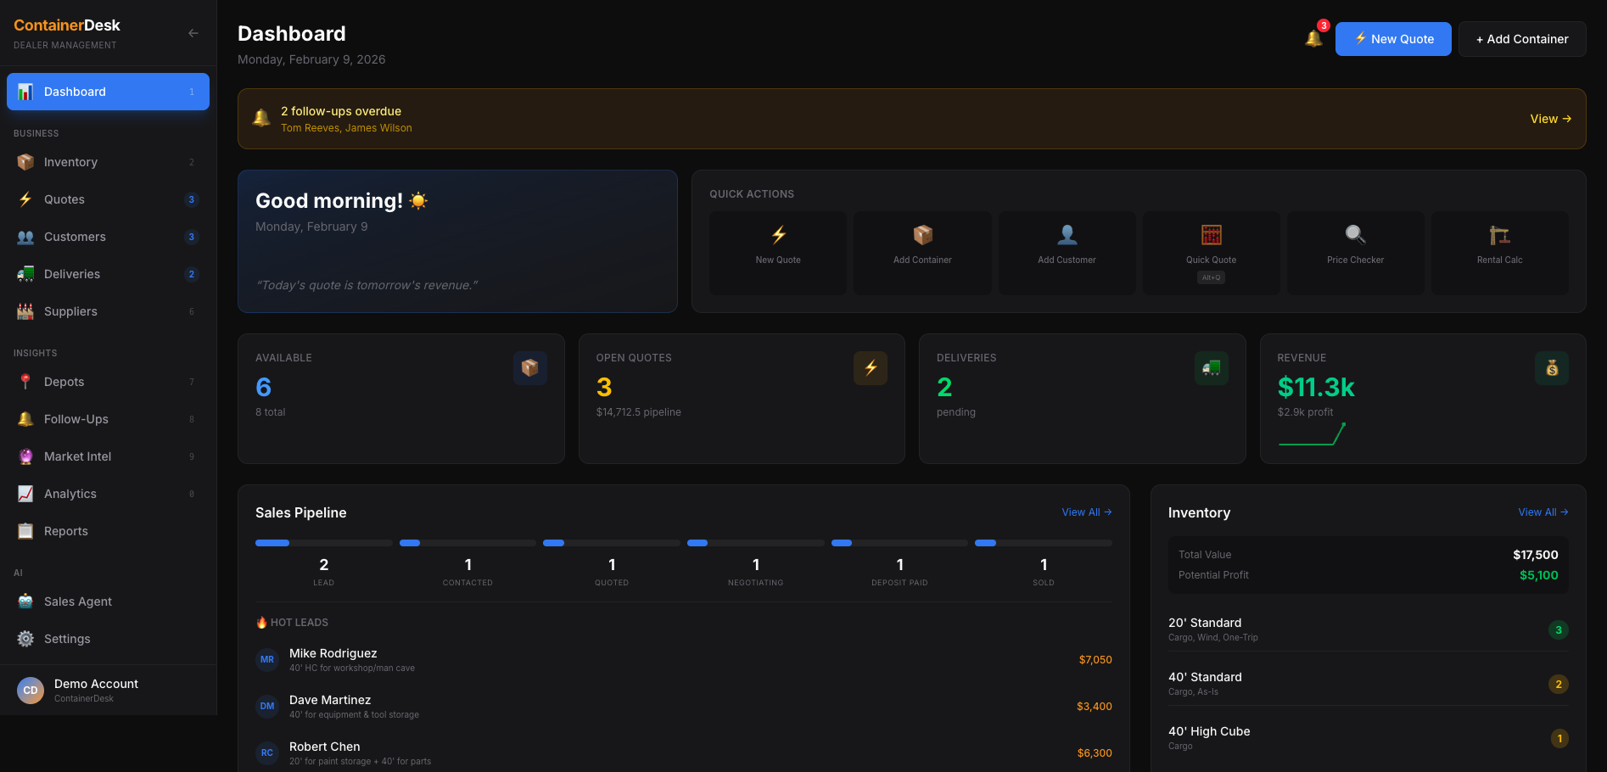Open the Deliveries sidebar entry
Image resolution: width=1607 pixels, height=772 pixels.
tap(72, 274)
